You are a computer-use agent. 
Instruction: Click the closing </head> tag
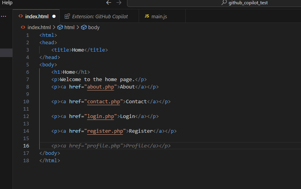point(50,57)
